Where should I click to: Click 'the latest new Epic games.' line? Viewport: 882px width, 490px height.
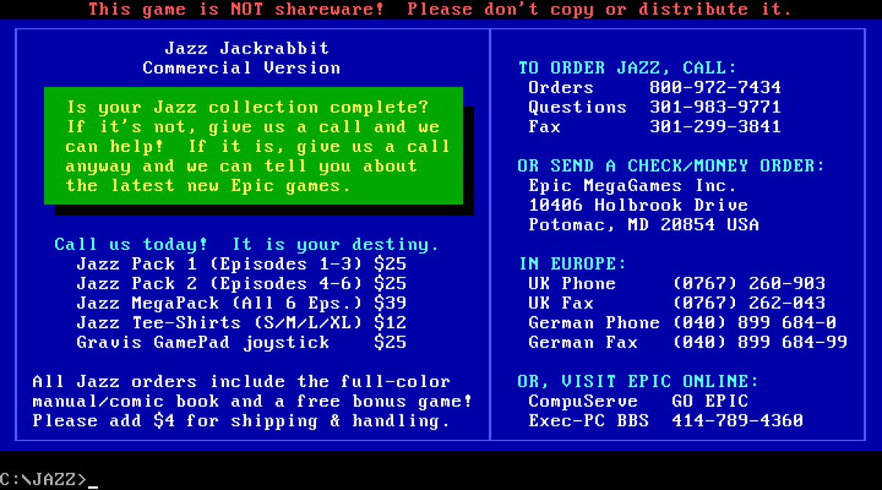[208, 186]
